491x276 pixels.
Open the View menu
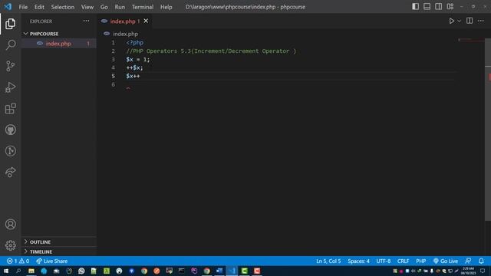click(87, 7)
